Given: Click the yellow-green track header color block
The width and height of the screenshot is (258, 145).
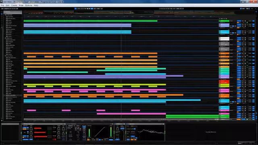Looking at the screenshot, I should (x=224, y=85).
